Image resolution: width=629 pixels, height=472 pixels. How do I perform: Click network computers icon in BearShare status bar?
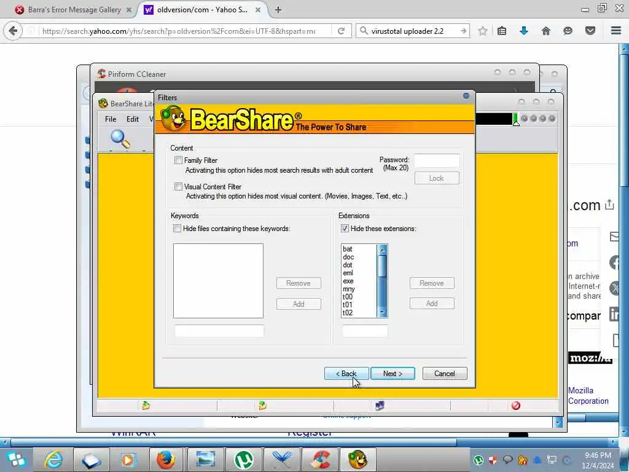(380, 406)
